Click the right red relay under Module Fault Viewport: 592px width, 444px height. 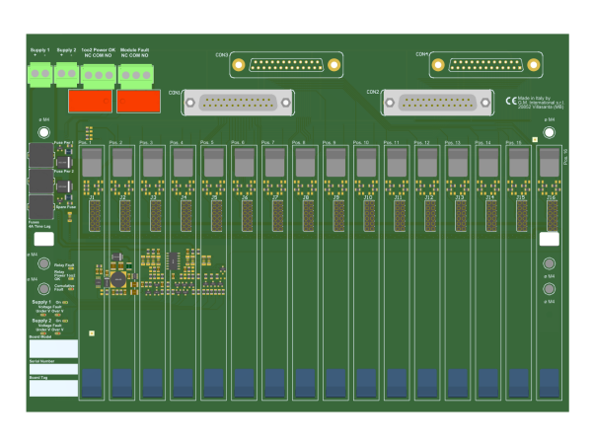pyautogui.click(x=137, y=100)
